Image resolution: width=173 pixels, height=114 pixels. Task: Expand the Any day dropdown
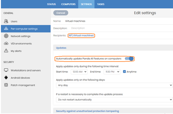[x=114, y=85]
